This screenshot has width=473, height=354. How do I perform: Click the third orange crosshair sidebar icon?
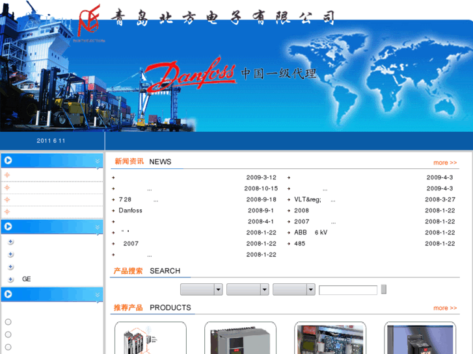click(7, 199)
